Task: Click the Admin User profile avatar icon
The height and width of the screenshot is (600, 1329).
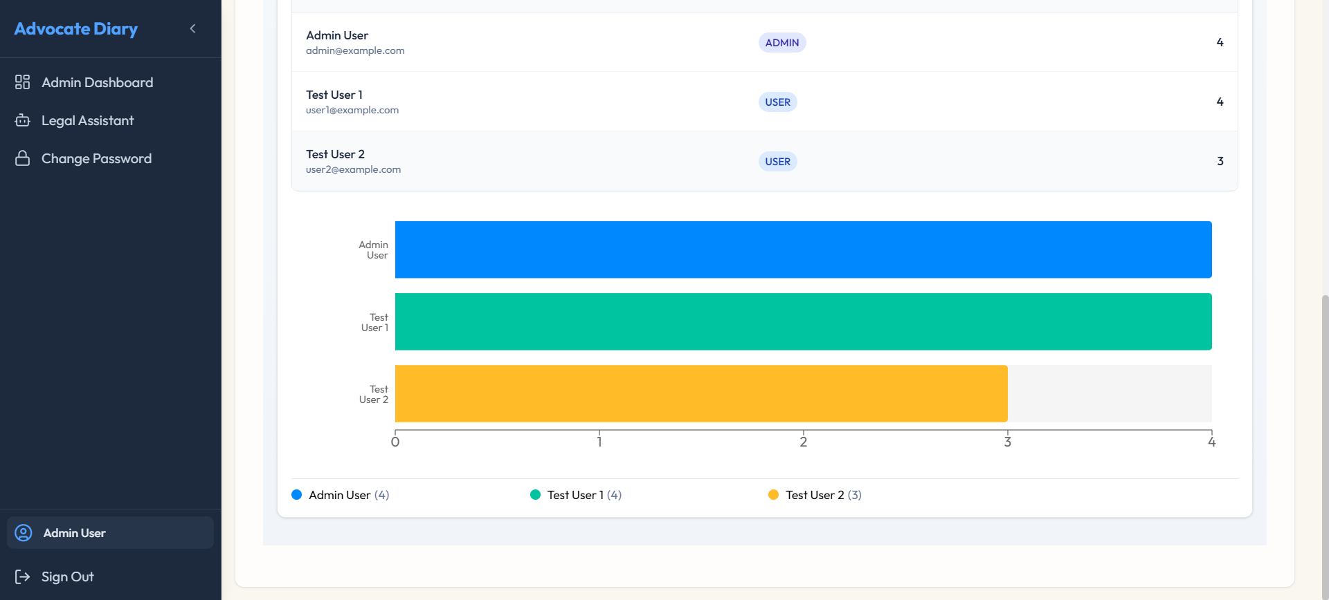Action: click(24, 533)
